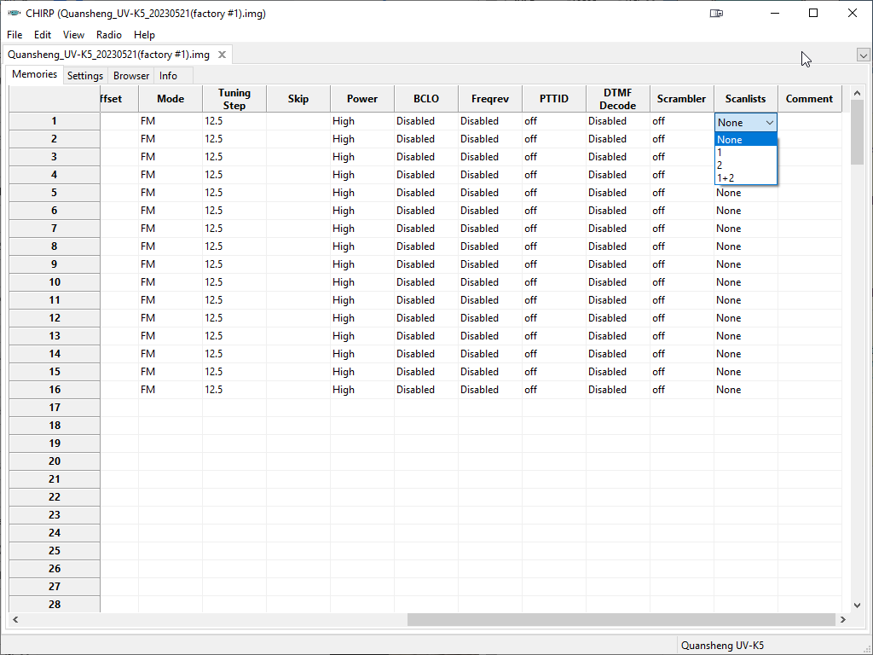Click the Scrambler cell off in row 10

tap(682, 281)
